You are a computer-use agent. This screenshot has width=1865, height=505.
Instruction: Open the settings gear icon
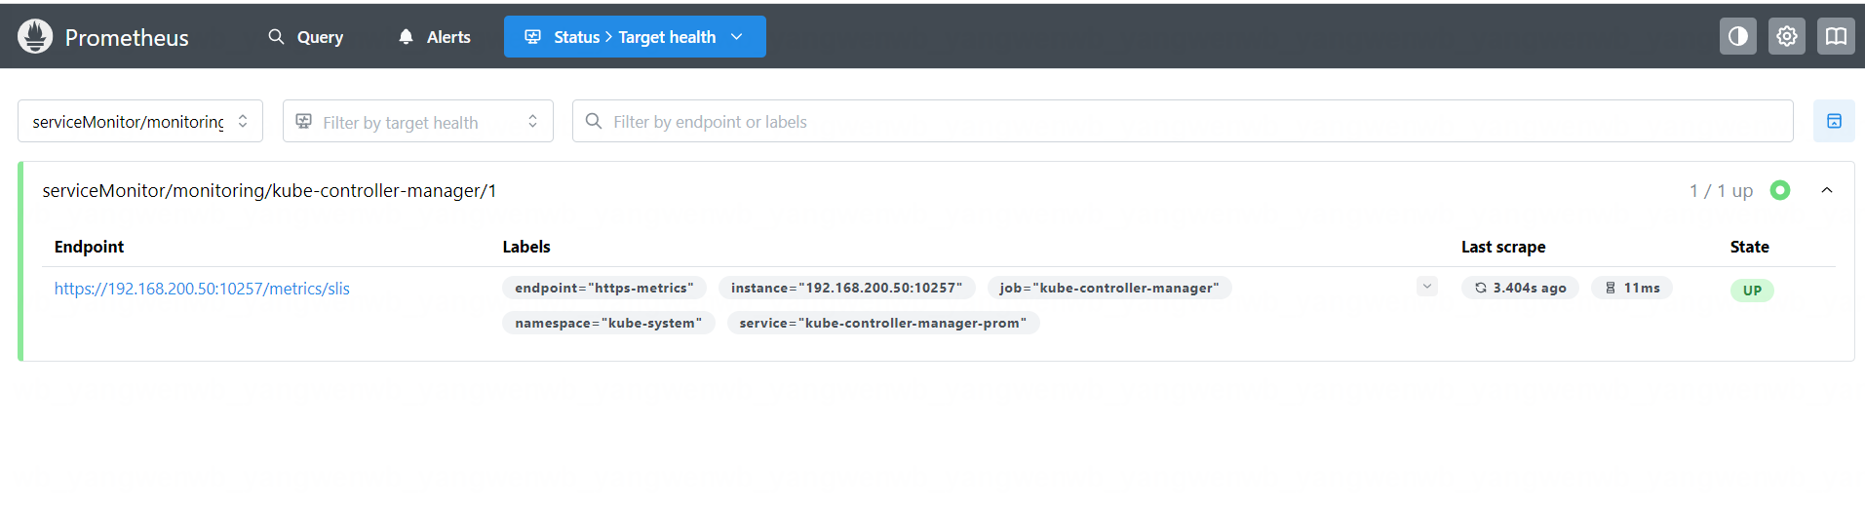(x=1786, y=37)
